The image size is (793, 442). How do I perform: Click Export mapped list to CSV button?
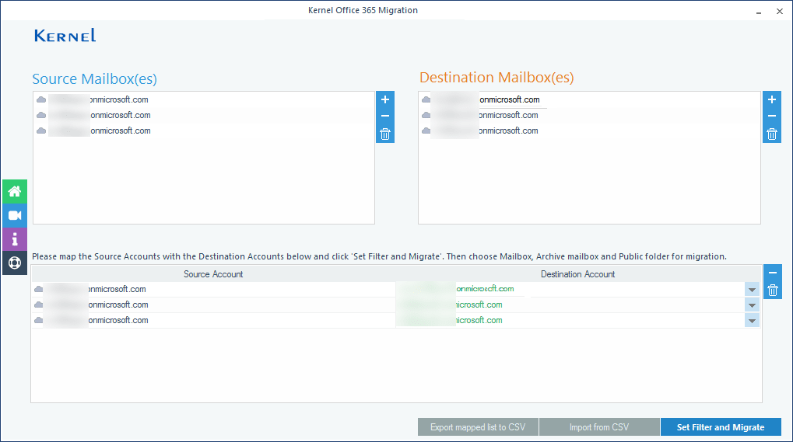coord(478,427)
